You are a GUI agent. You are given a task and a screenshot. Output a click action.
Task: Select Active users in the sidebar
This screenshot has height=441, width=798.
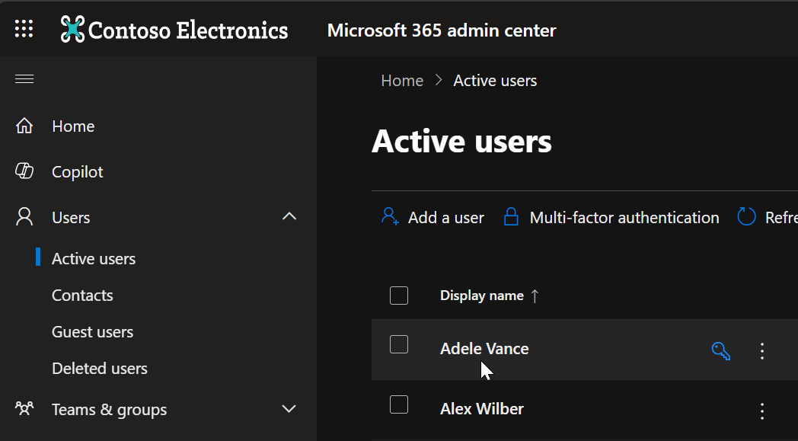click(94, 259)
